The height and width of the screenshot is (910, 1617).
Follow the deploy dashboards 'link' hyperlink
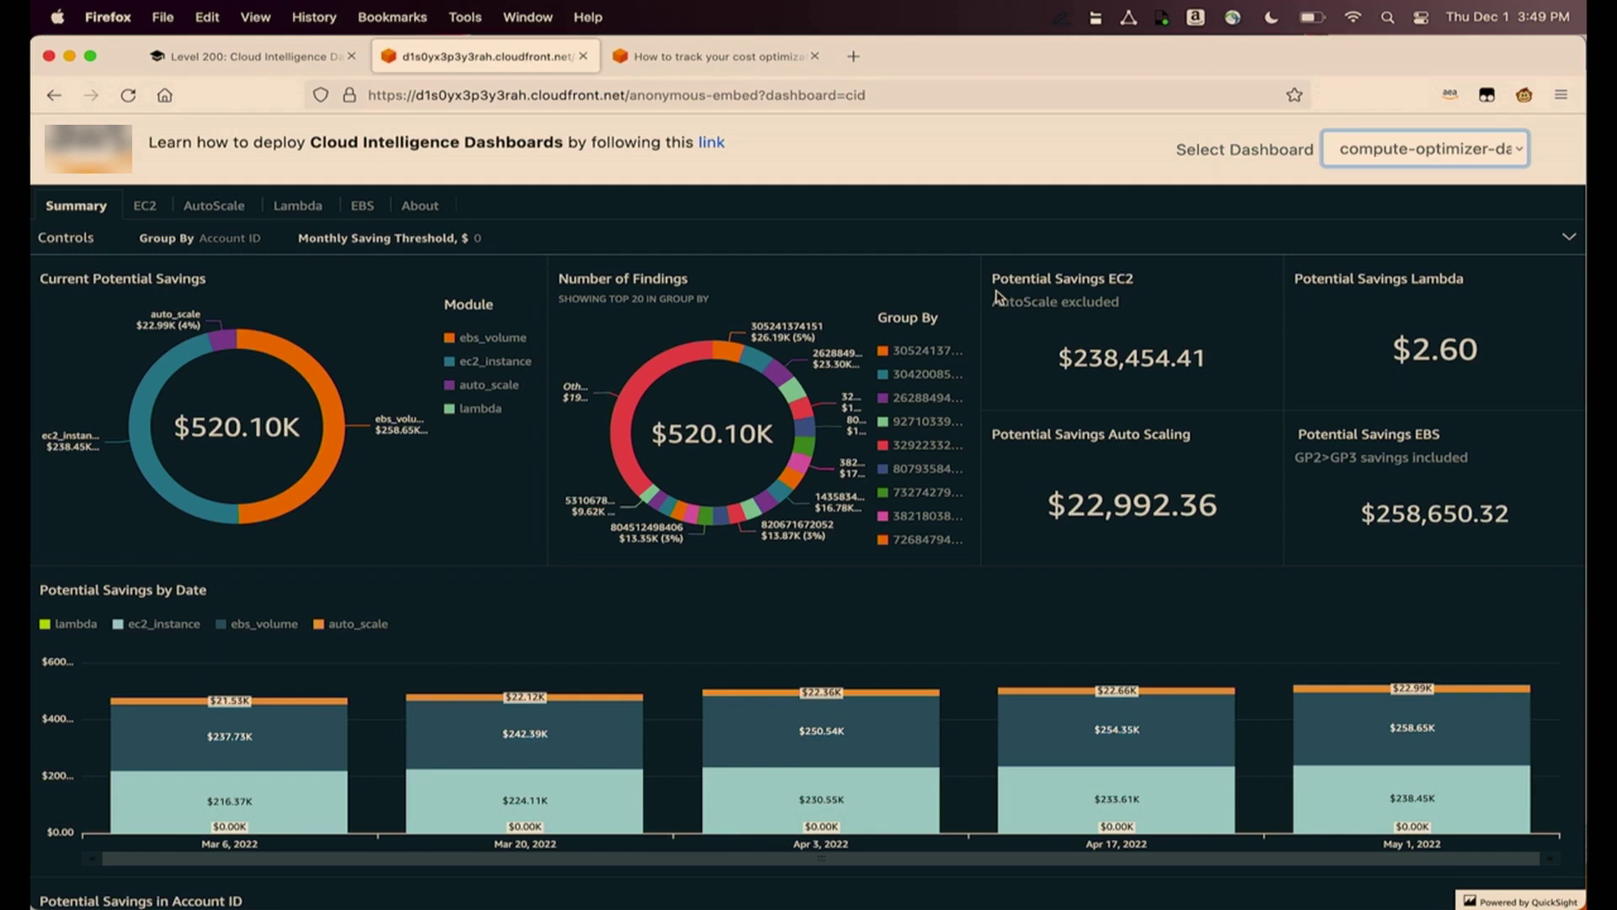pyautogui.click(x=711, y=142)
